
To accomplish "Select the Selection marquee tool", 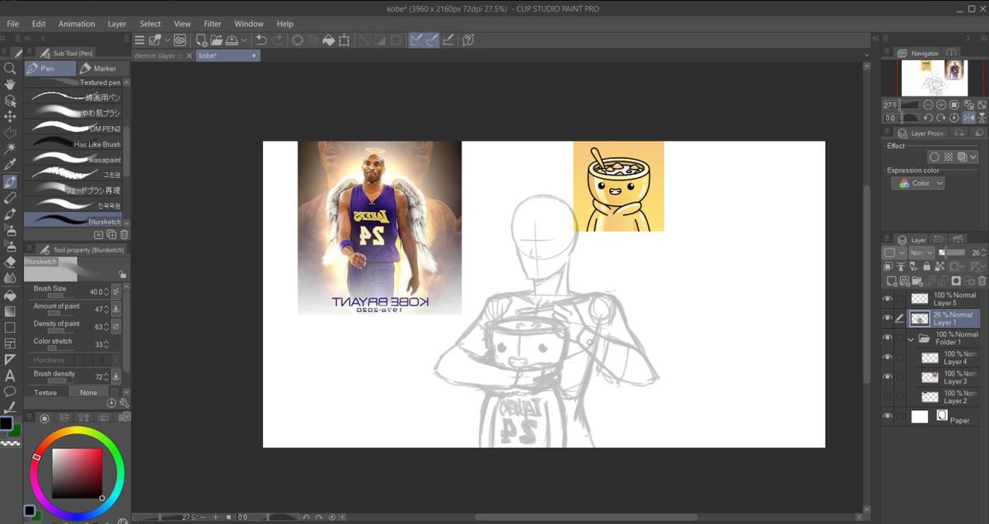I will [10, 133].
